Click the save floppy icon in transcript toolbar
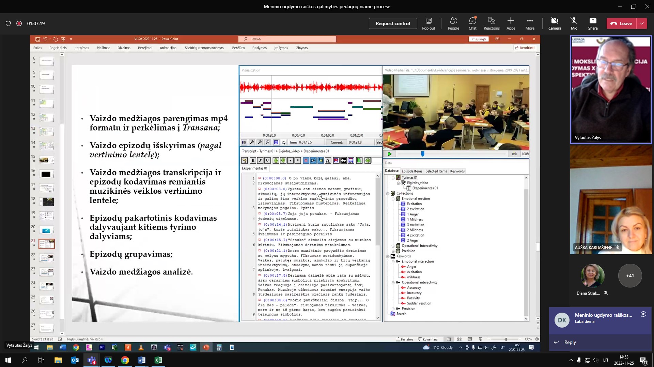 (x=351, y=160)
